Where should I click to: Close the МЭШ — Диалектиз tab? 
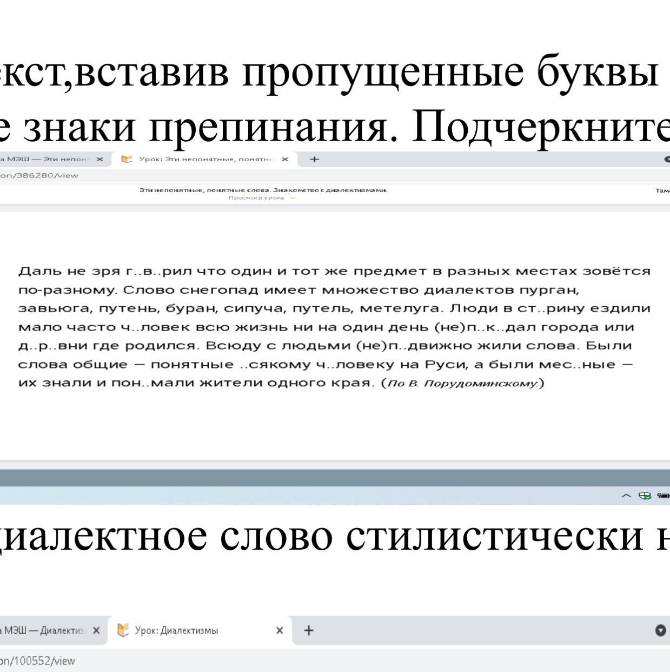pos(96,630)
